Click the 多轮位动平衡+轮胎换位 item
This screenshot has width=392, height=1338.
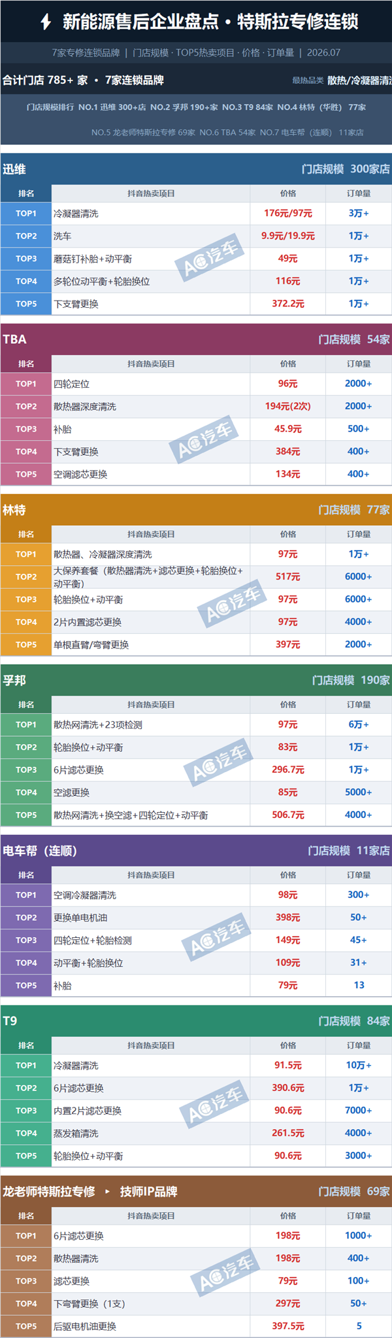[x=102, y=281]
